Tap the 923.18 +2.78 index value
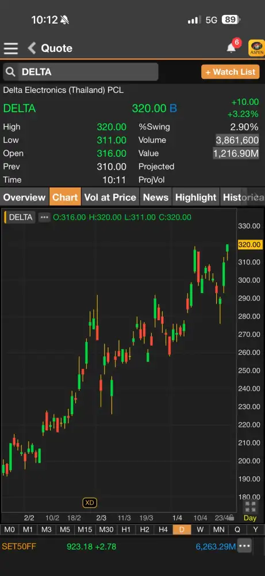This screenshot has width=265, height=576. pyautogui.click(x=91, y=546)
